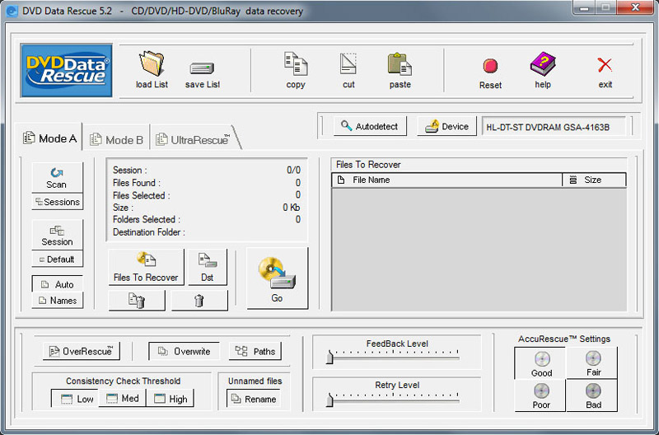Screen dimensions: 659x435
Task: Click the copy documents icon
Action: (296, 64)
